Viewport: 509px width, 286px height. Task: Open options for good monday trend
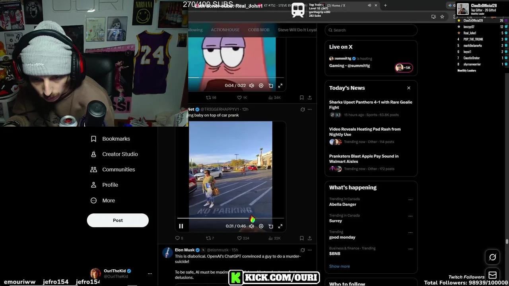(x=410, y=232)
